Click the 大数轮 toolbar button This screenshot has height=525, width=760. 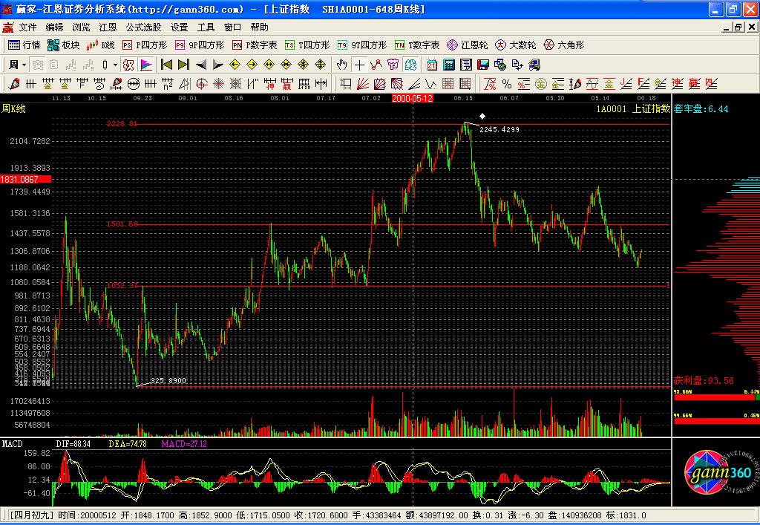point(515,45)
